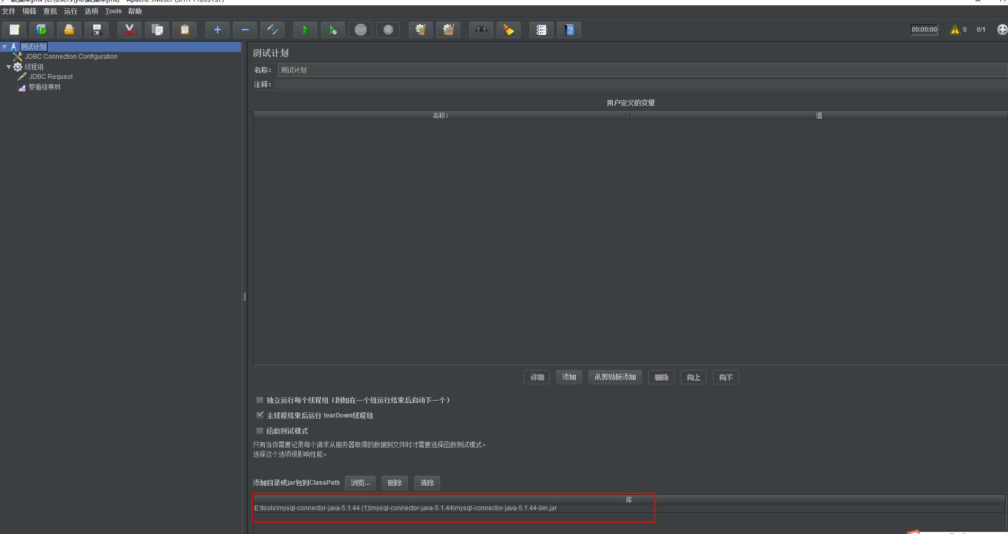Enable 函数测试模式 checkbox
Screen dimensions: 1008x534
pos(260,431)
